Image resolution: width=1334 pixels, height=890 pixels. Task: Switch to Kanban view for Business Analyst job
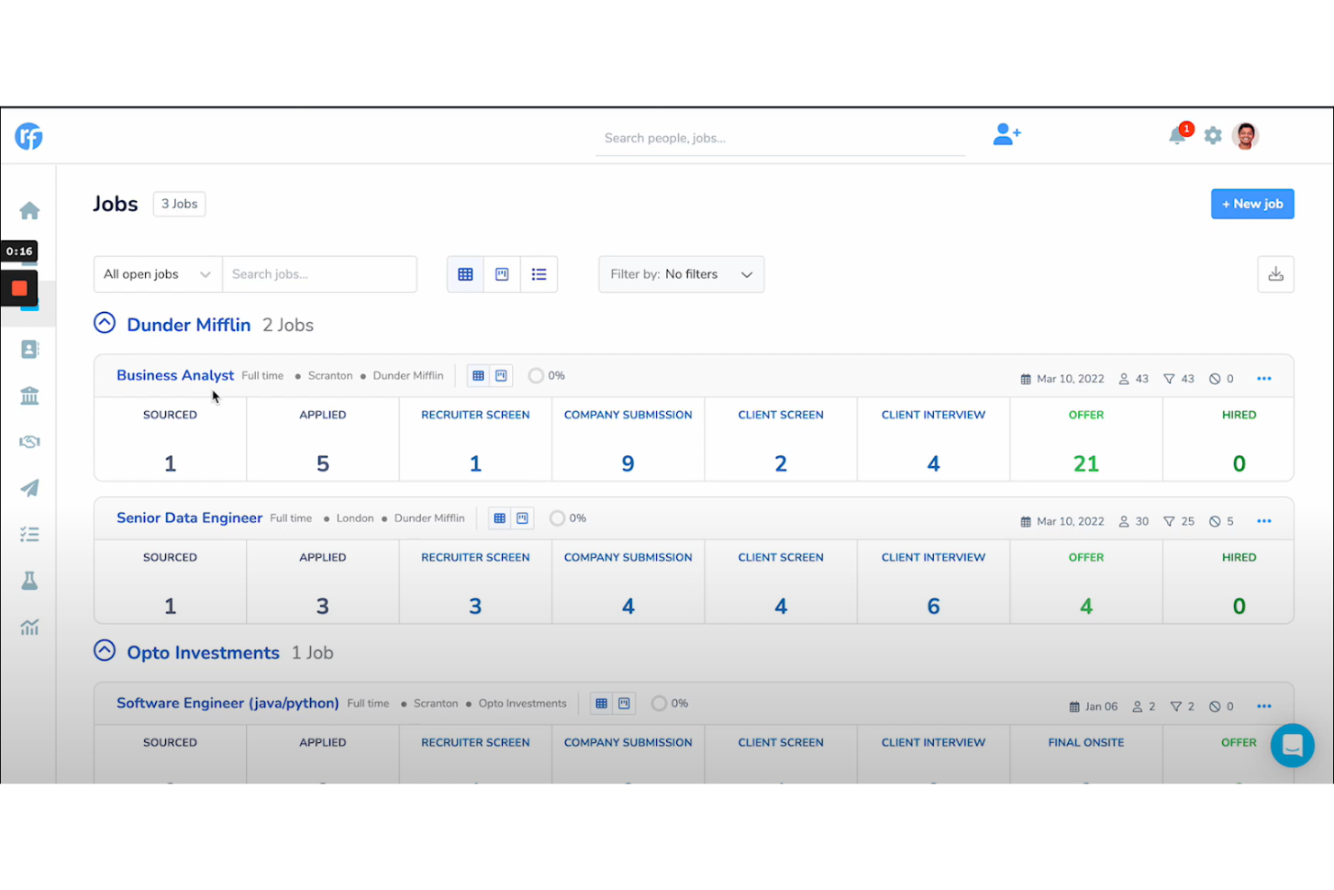pyautogui.click(x=501, y=375)
